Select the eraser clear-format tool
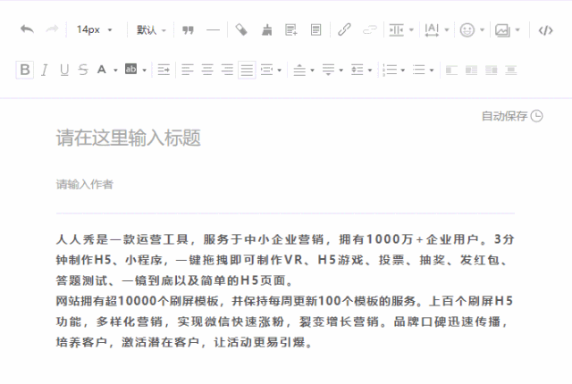572x384 pixels. tap(241, 29)
